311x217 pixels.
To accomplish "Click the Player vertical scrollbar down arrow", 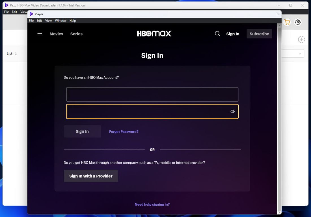I will 279,212.
